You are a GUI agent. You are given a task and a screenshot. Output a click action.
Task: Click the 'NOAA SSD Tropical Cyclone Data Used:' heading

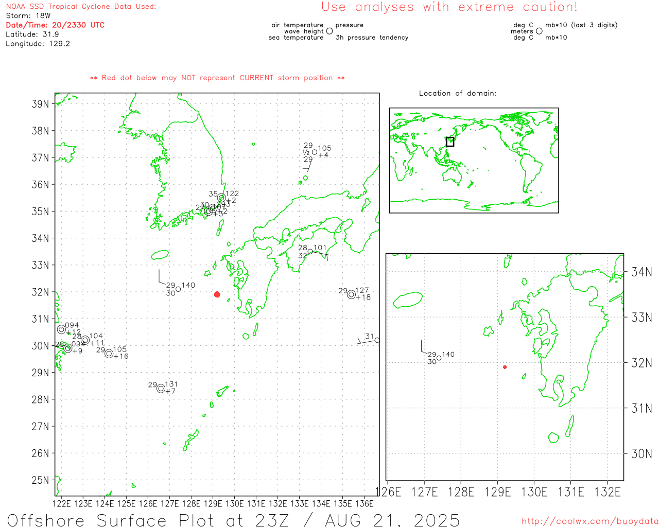[x=81, y=7]
